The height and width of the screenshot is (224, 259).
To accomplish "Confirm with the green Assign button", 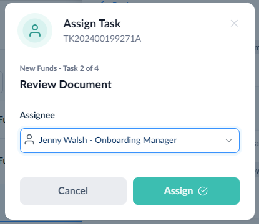I will click(186, 191).
